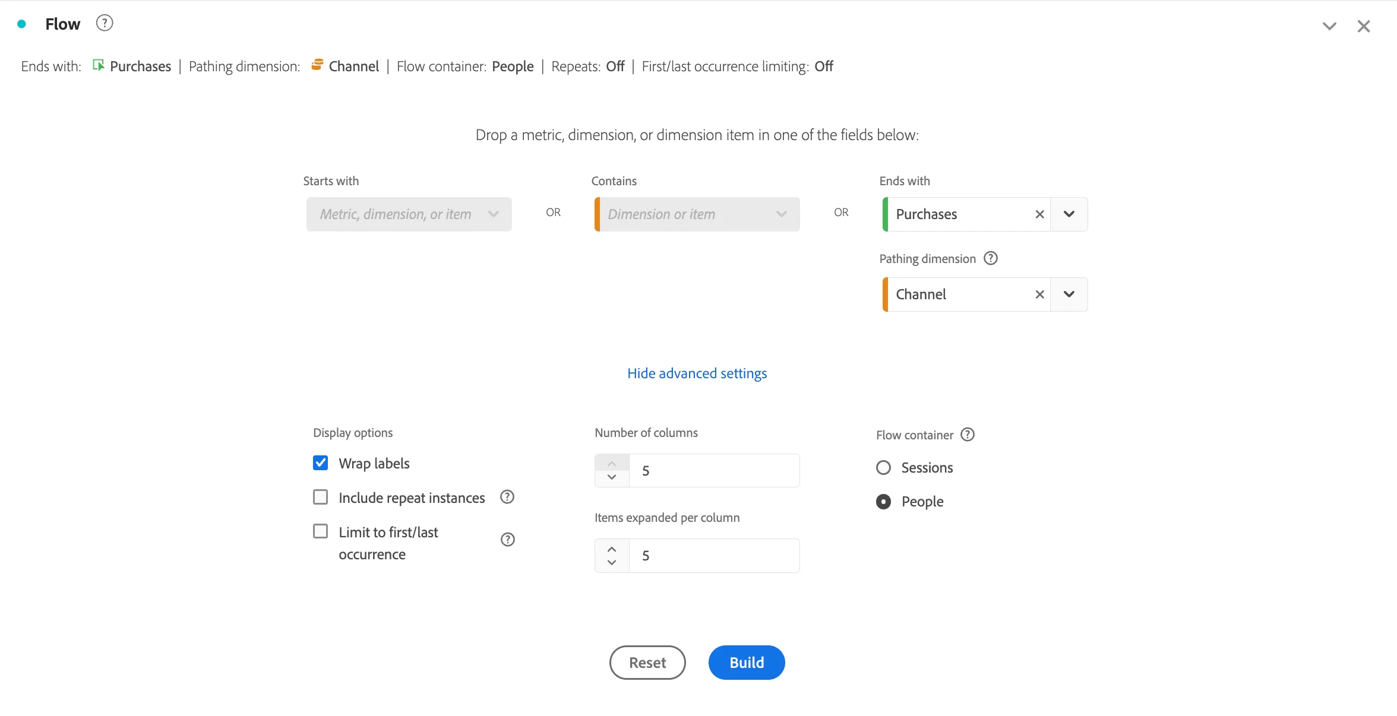The width and height of the screenshot is (1397, 716).
Task: Open the Limit to first/last occurrence help tooltip
Action: tap(507, 540)
